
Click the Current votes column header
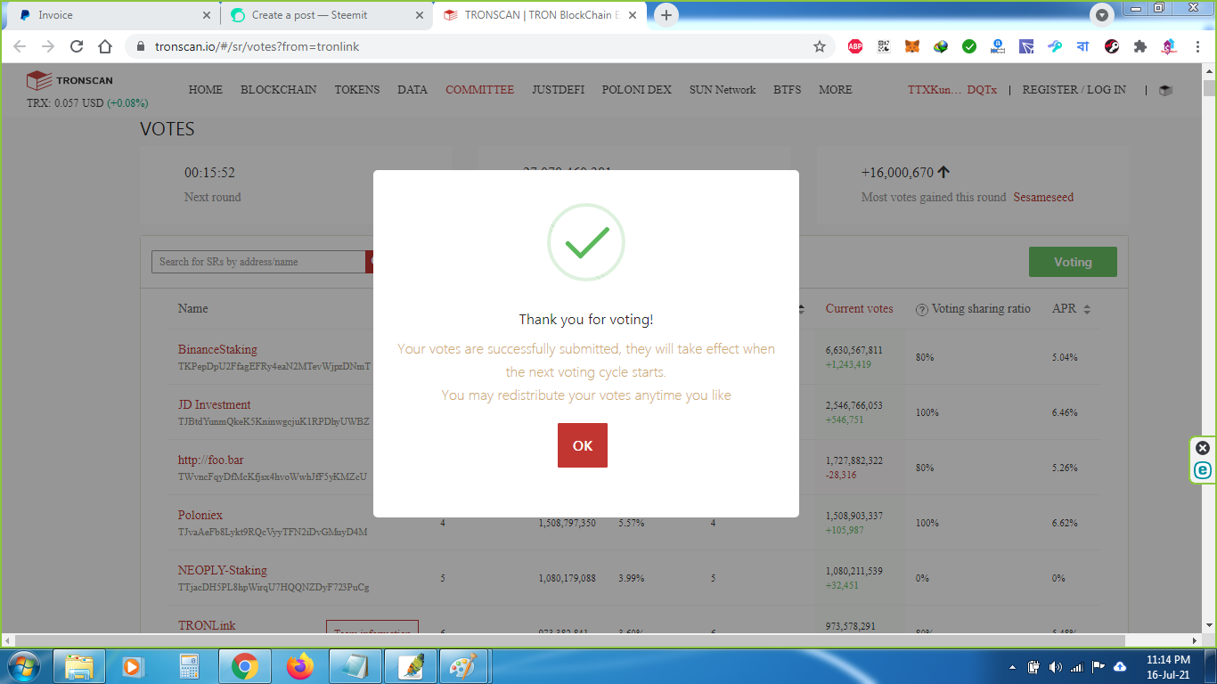pyautogui.click(x=859, y=309)
